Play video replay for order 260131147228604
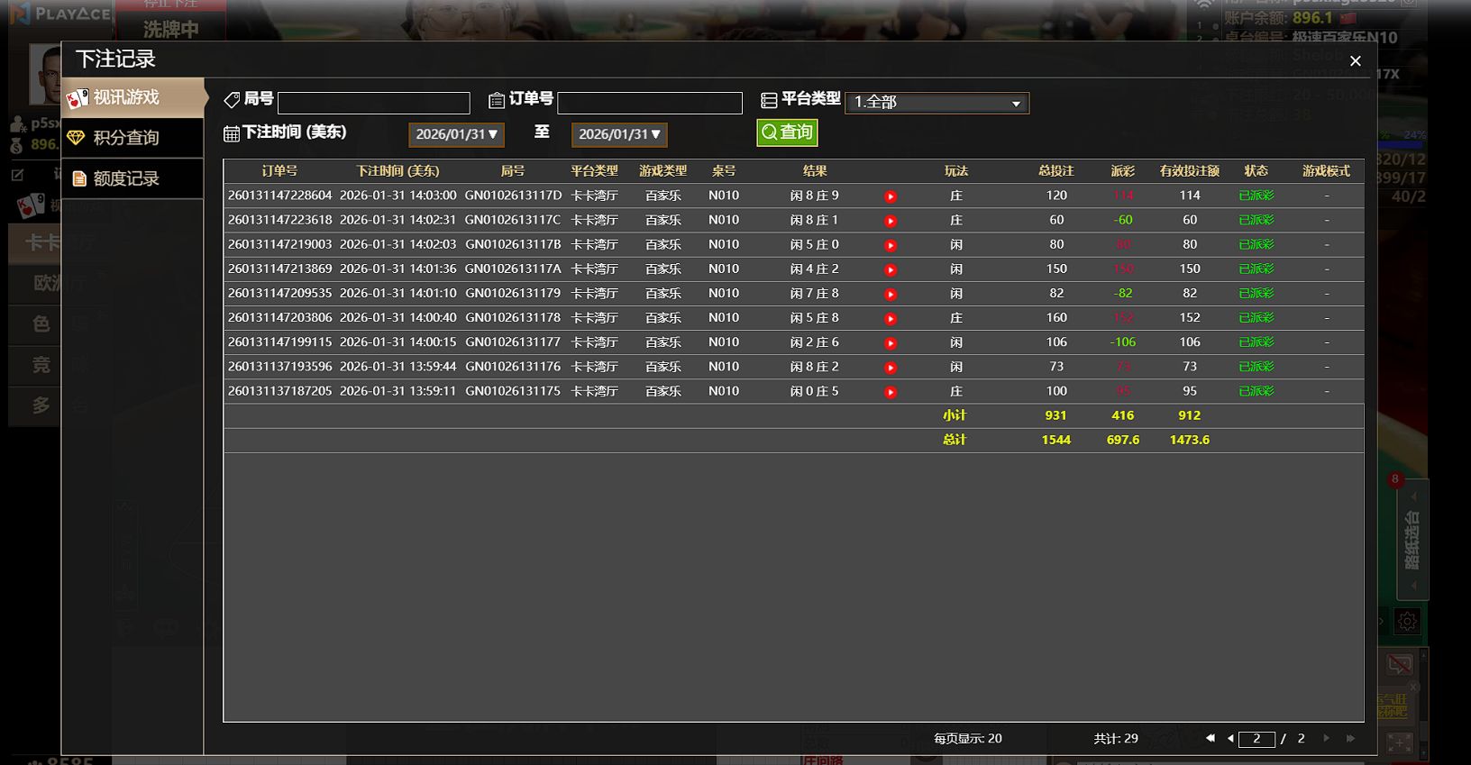The image size is (1471, 765). click(891, 196)
